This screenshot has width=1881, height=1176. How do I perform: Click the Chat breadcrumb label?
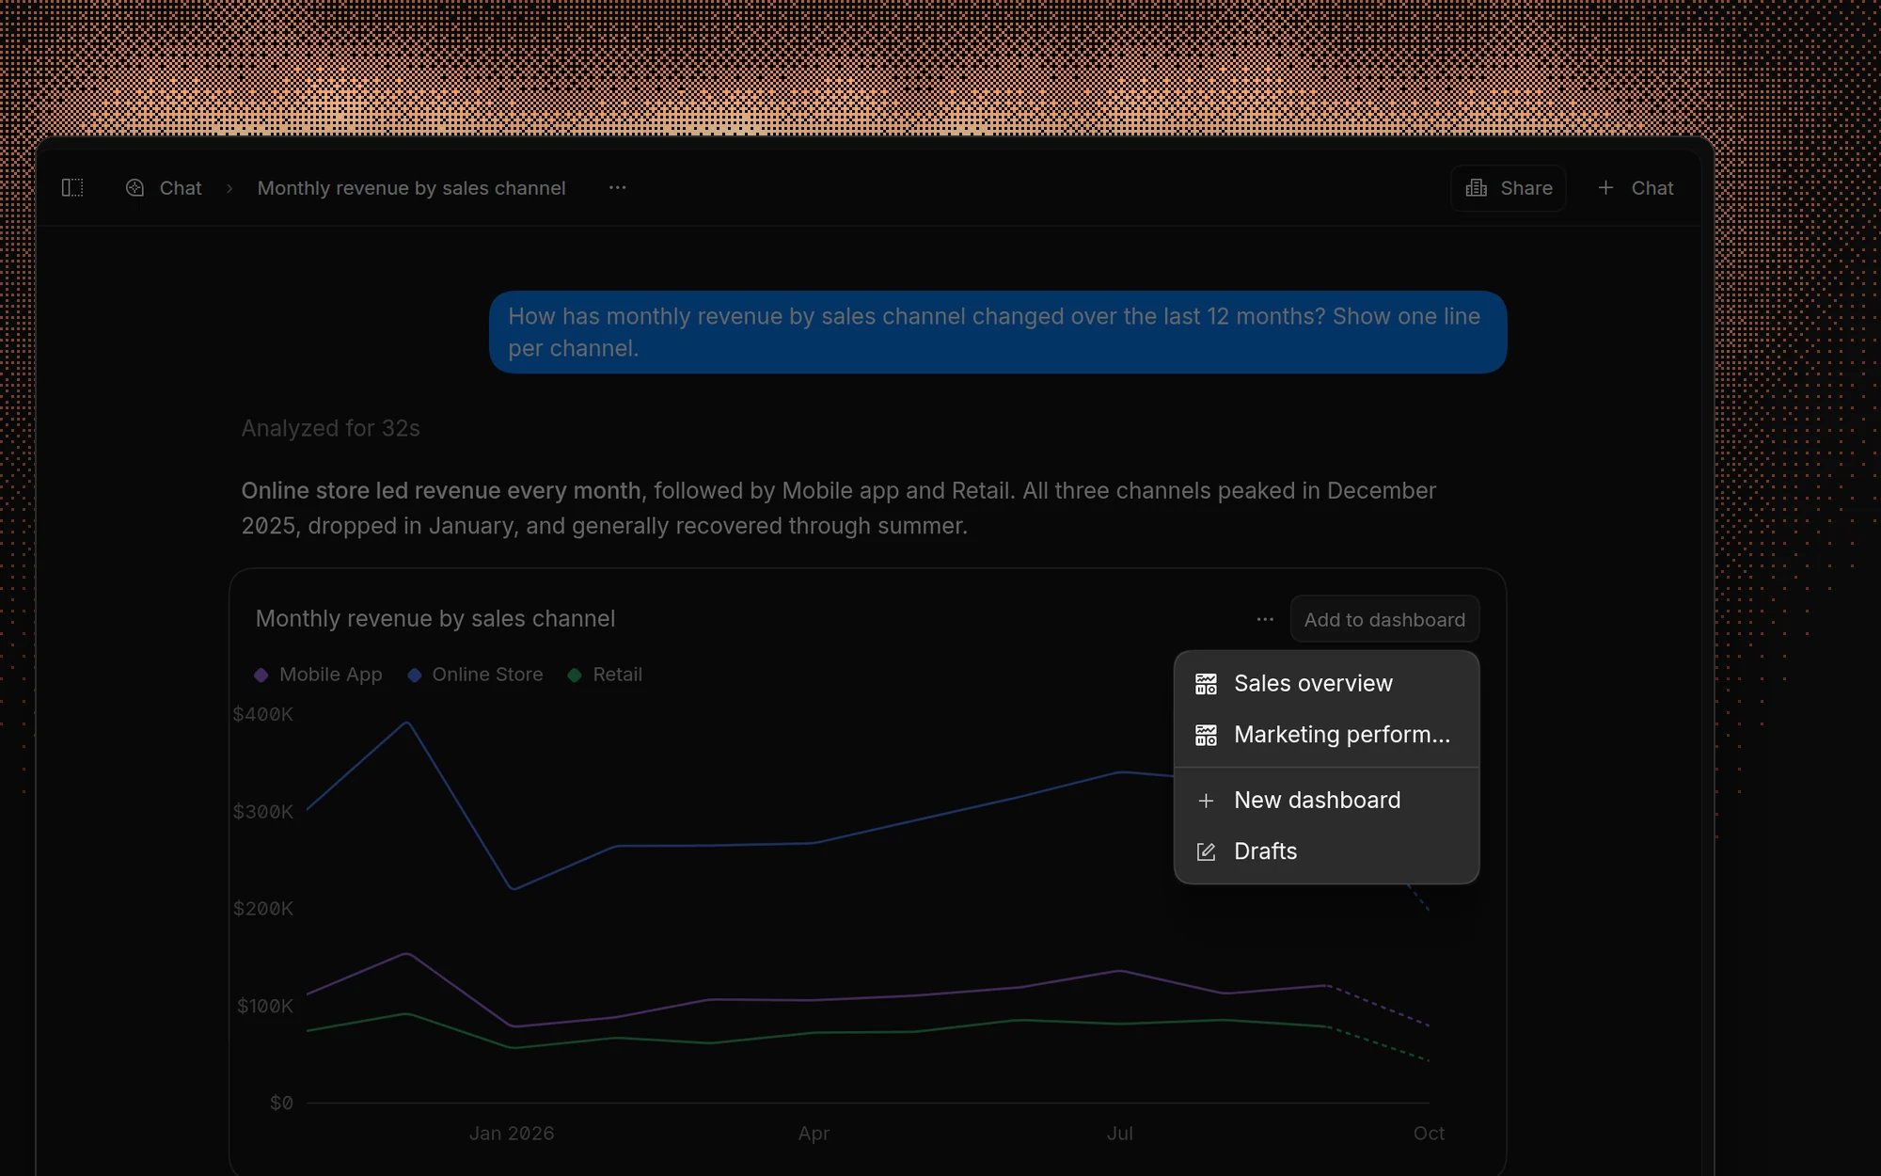click(181, 188)
